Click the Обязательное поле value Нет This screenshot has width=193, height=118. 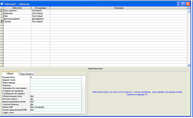pyautogui.click(x=56, y=96)
